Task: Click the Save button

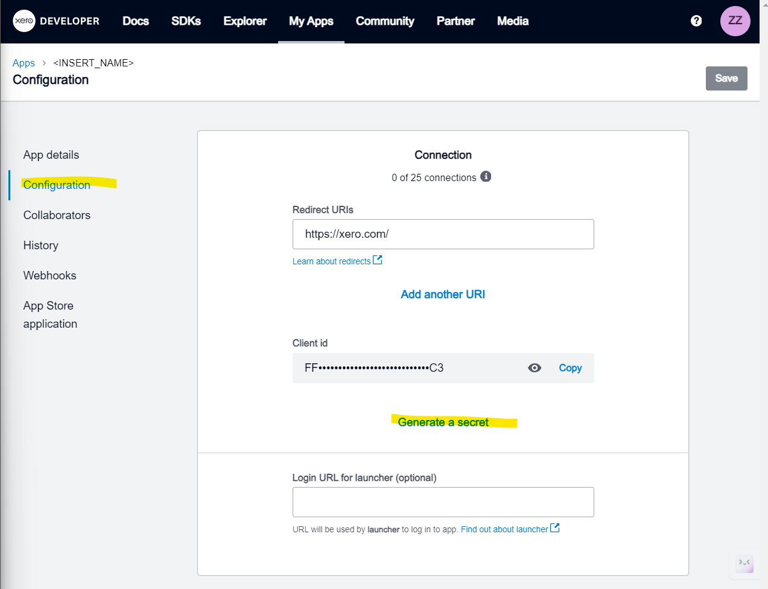Action: pyautogui.click(x=726, y=78)
